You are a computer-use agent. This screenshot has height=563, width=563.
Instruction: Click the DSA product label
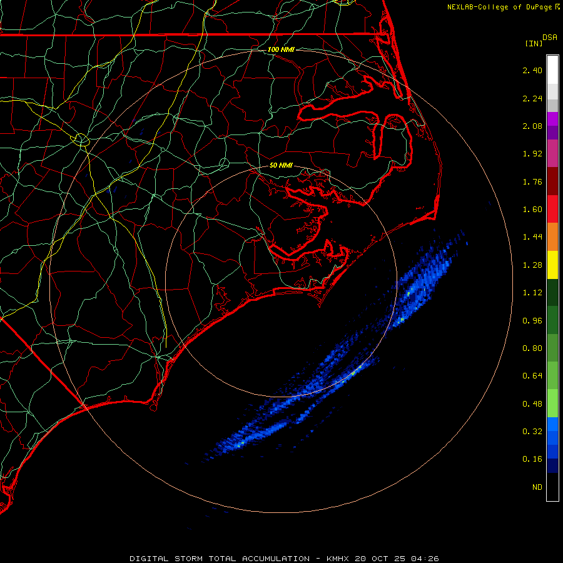550,38
